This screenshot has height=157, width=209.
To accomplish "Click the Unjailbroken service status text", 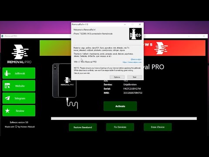I will [130, 85].
